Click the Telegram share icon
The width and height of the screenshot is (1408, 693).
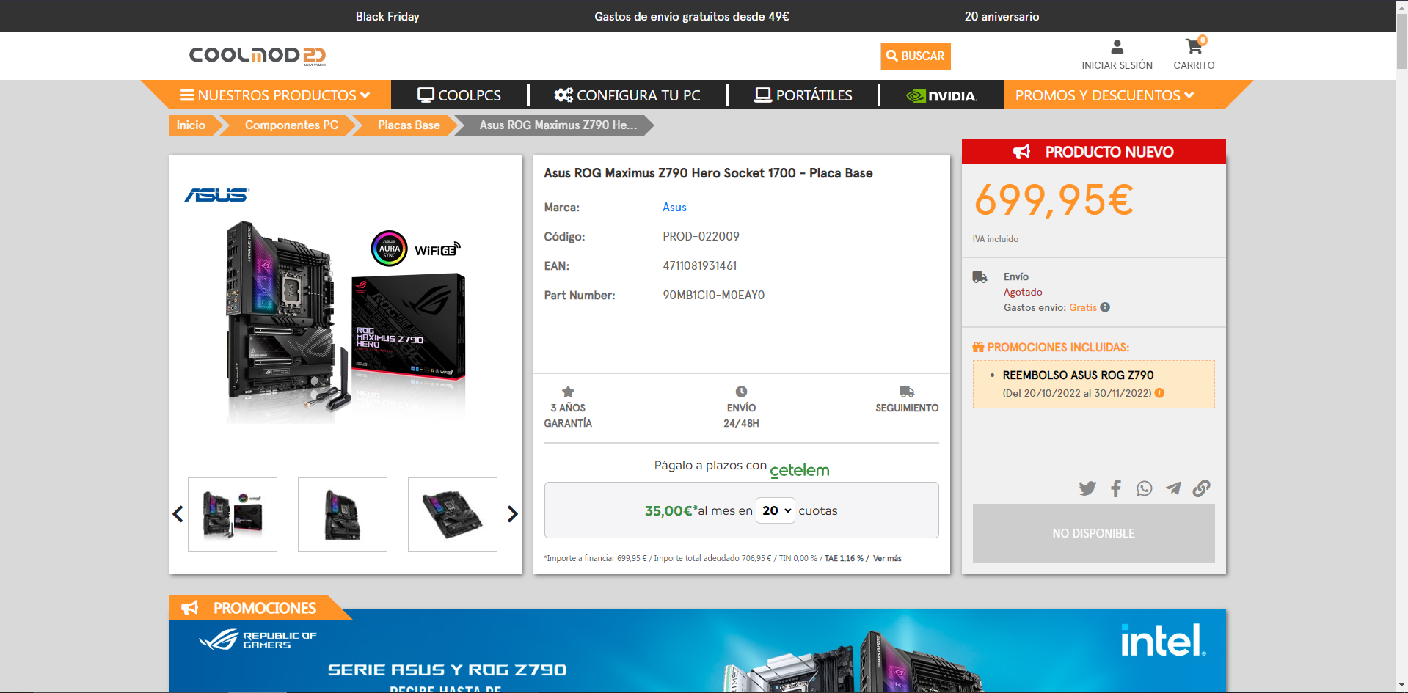(x=1172, y=488)
